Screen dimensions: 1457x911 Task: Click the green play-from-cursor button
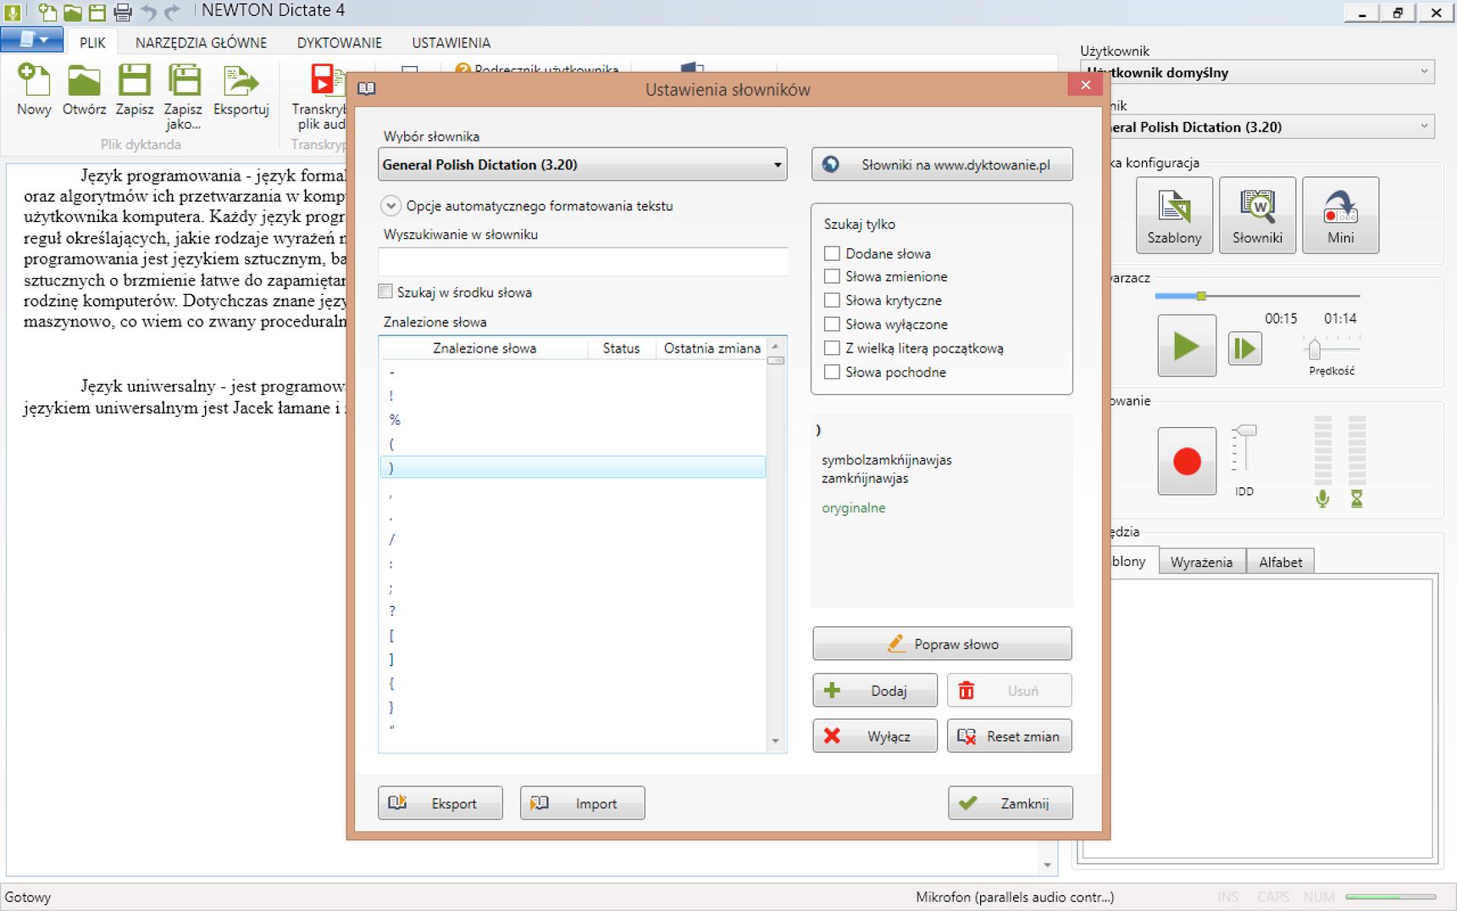[1244, 348]
